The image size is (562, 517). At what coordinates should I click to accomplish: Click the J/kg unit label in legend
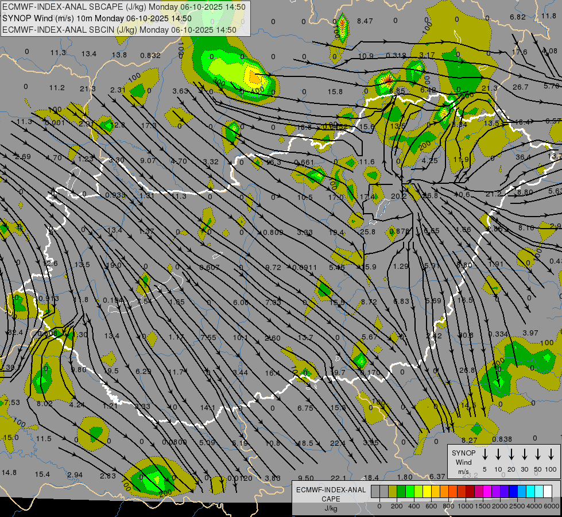(x=331, y=508)
